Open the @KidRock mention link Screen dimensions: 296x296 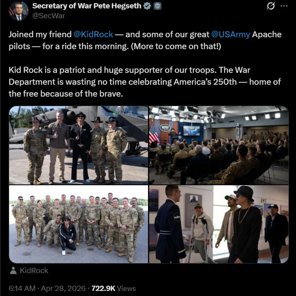tap(93, 34)
